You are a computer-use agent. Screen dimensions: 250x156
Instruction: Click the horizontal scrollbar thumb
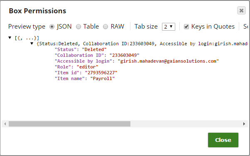click(69, 124)
